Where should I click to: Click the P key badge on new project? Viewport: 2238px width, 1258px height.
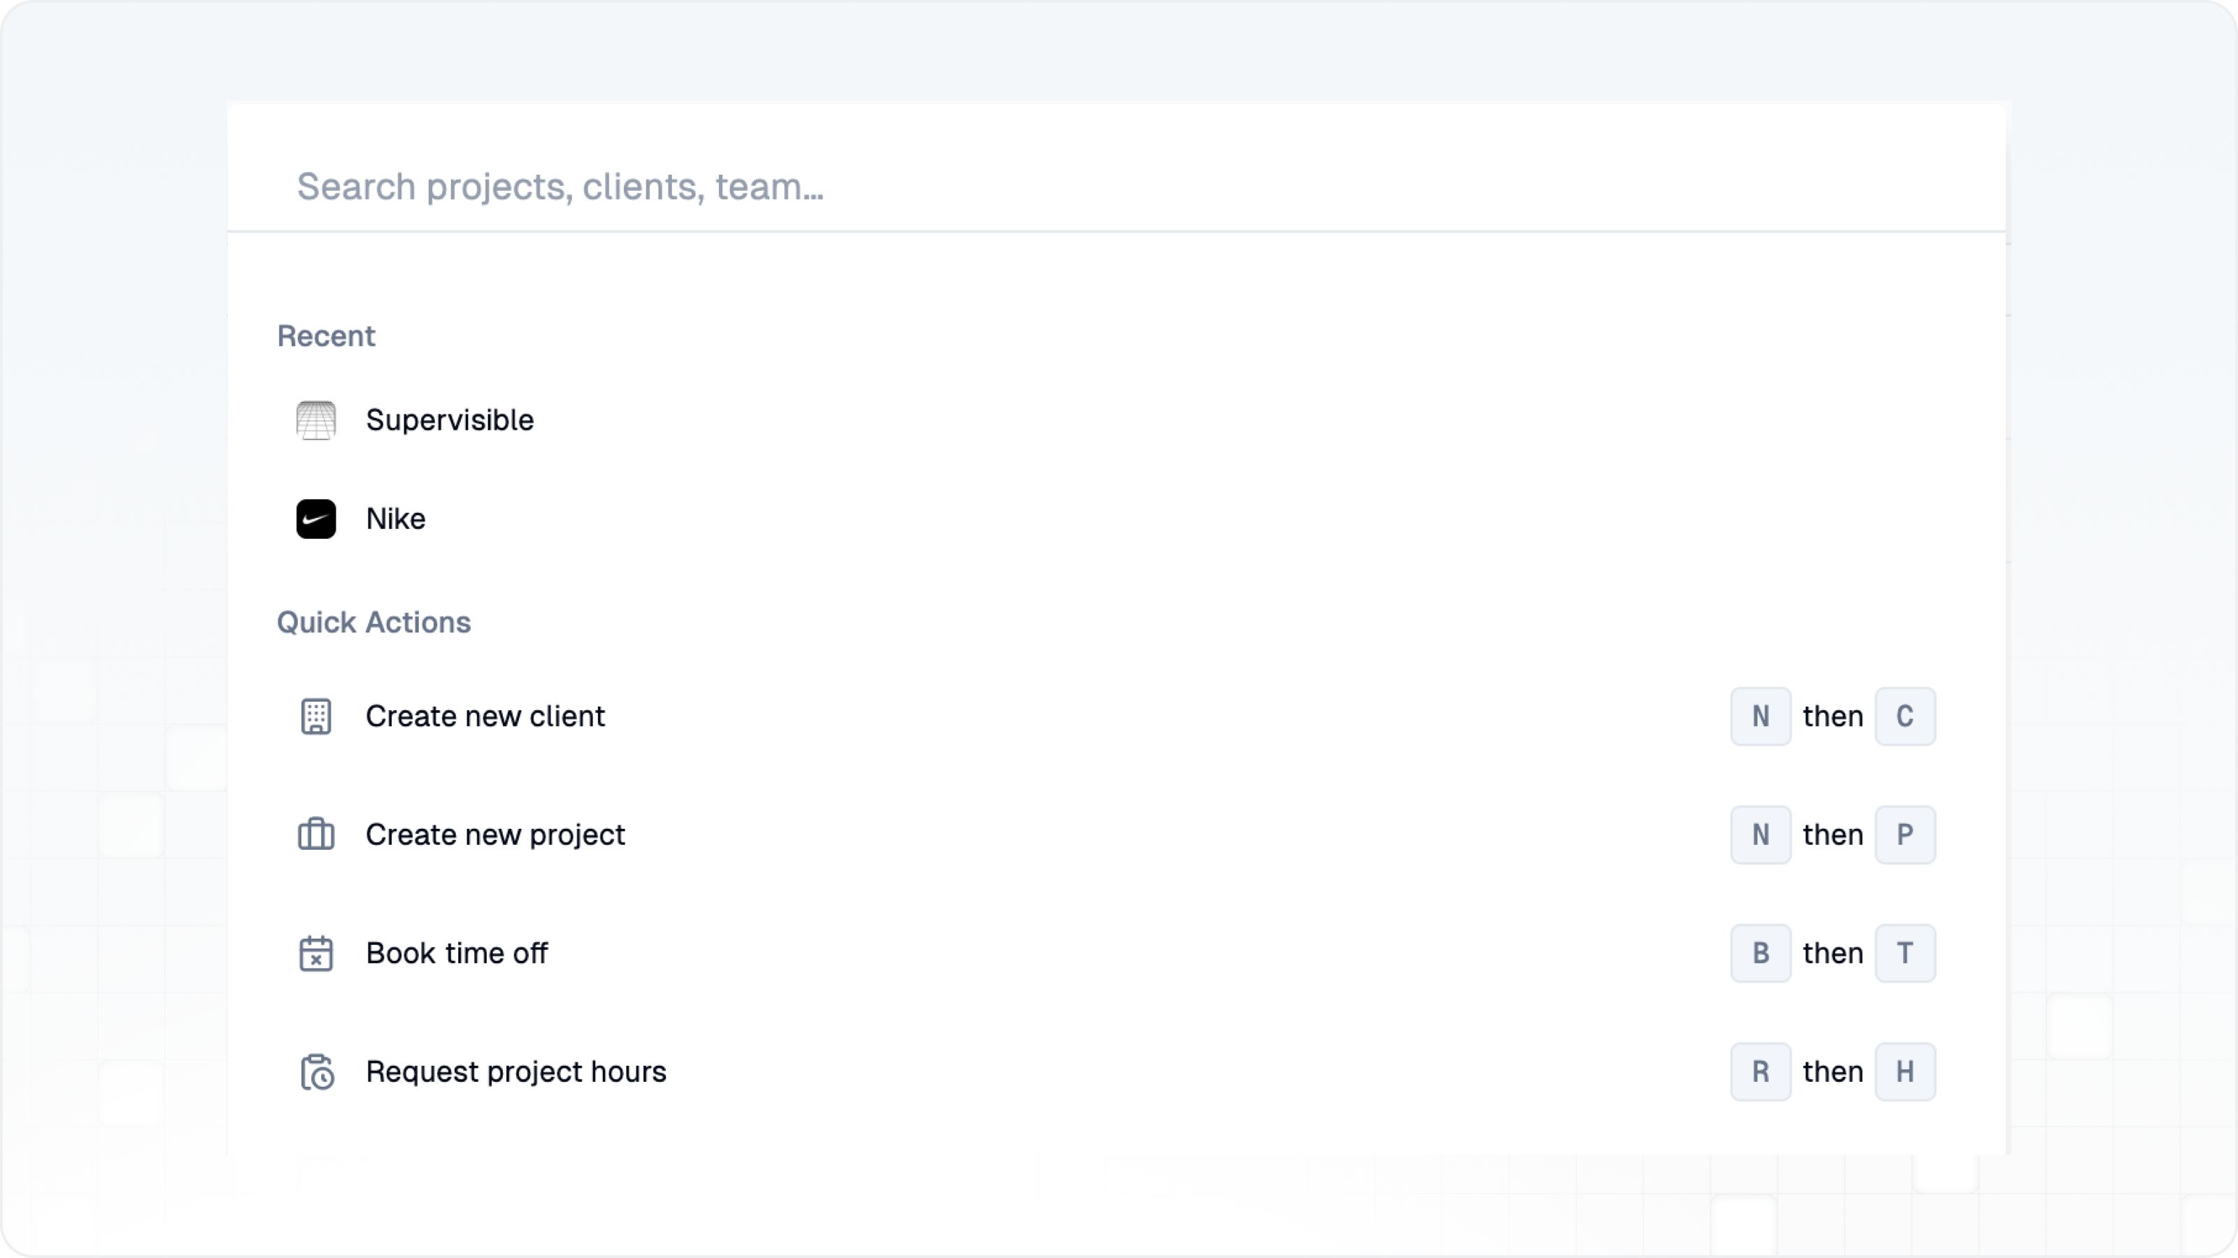point(1904,834)
